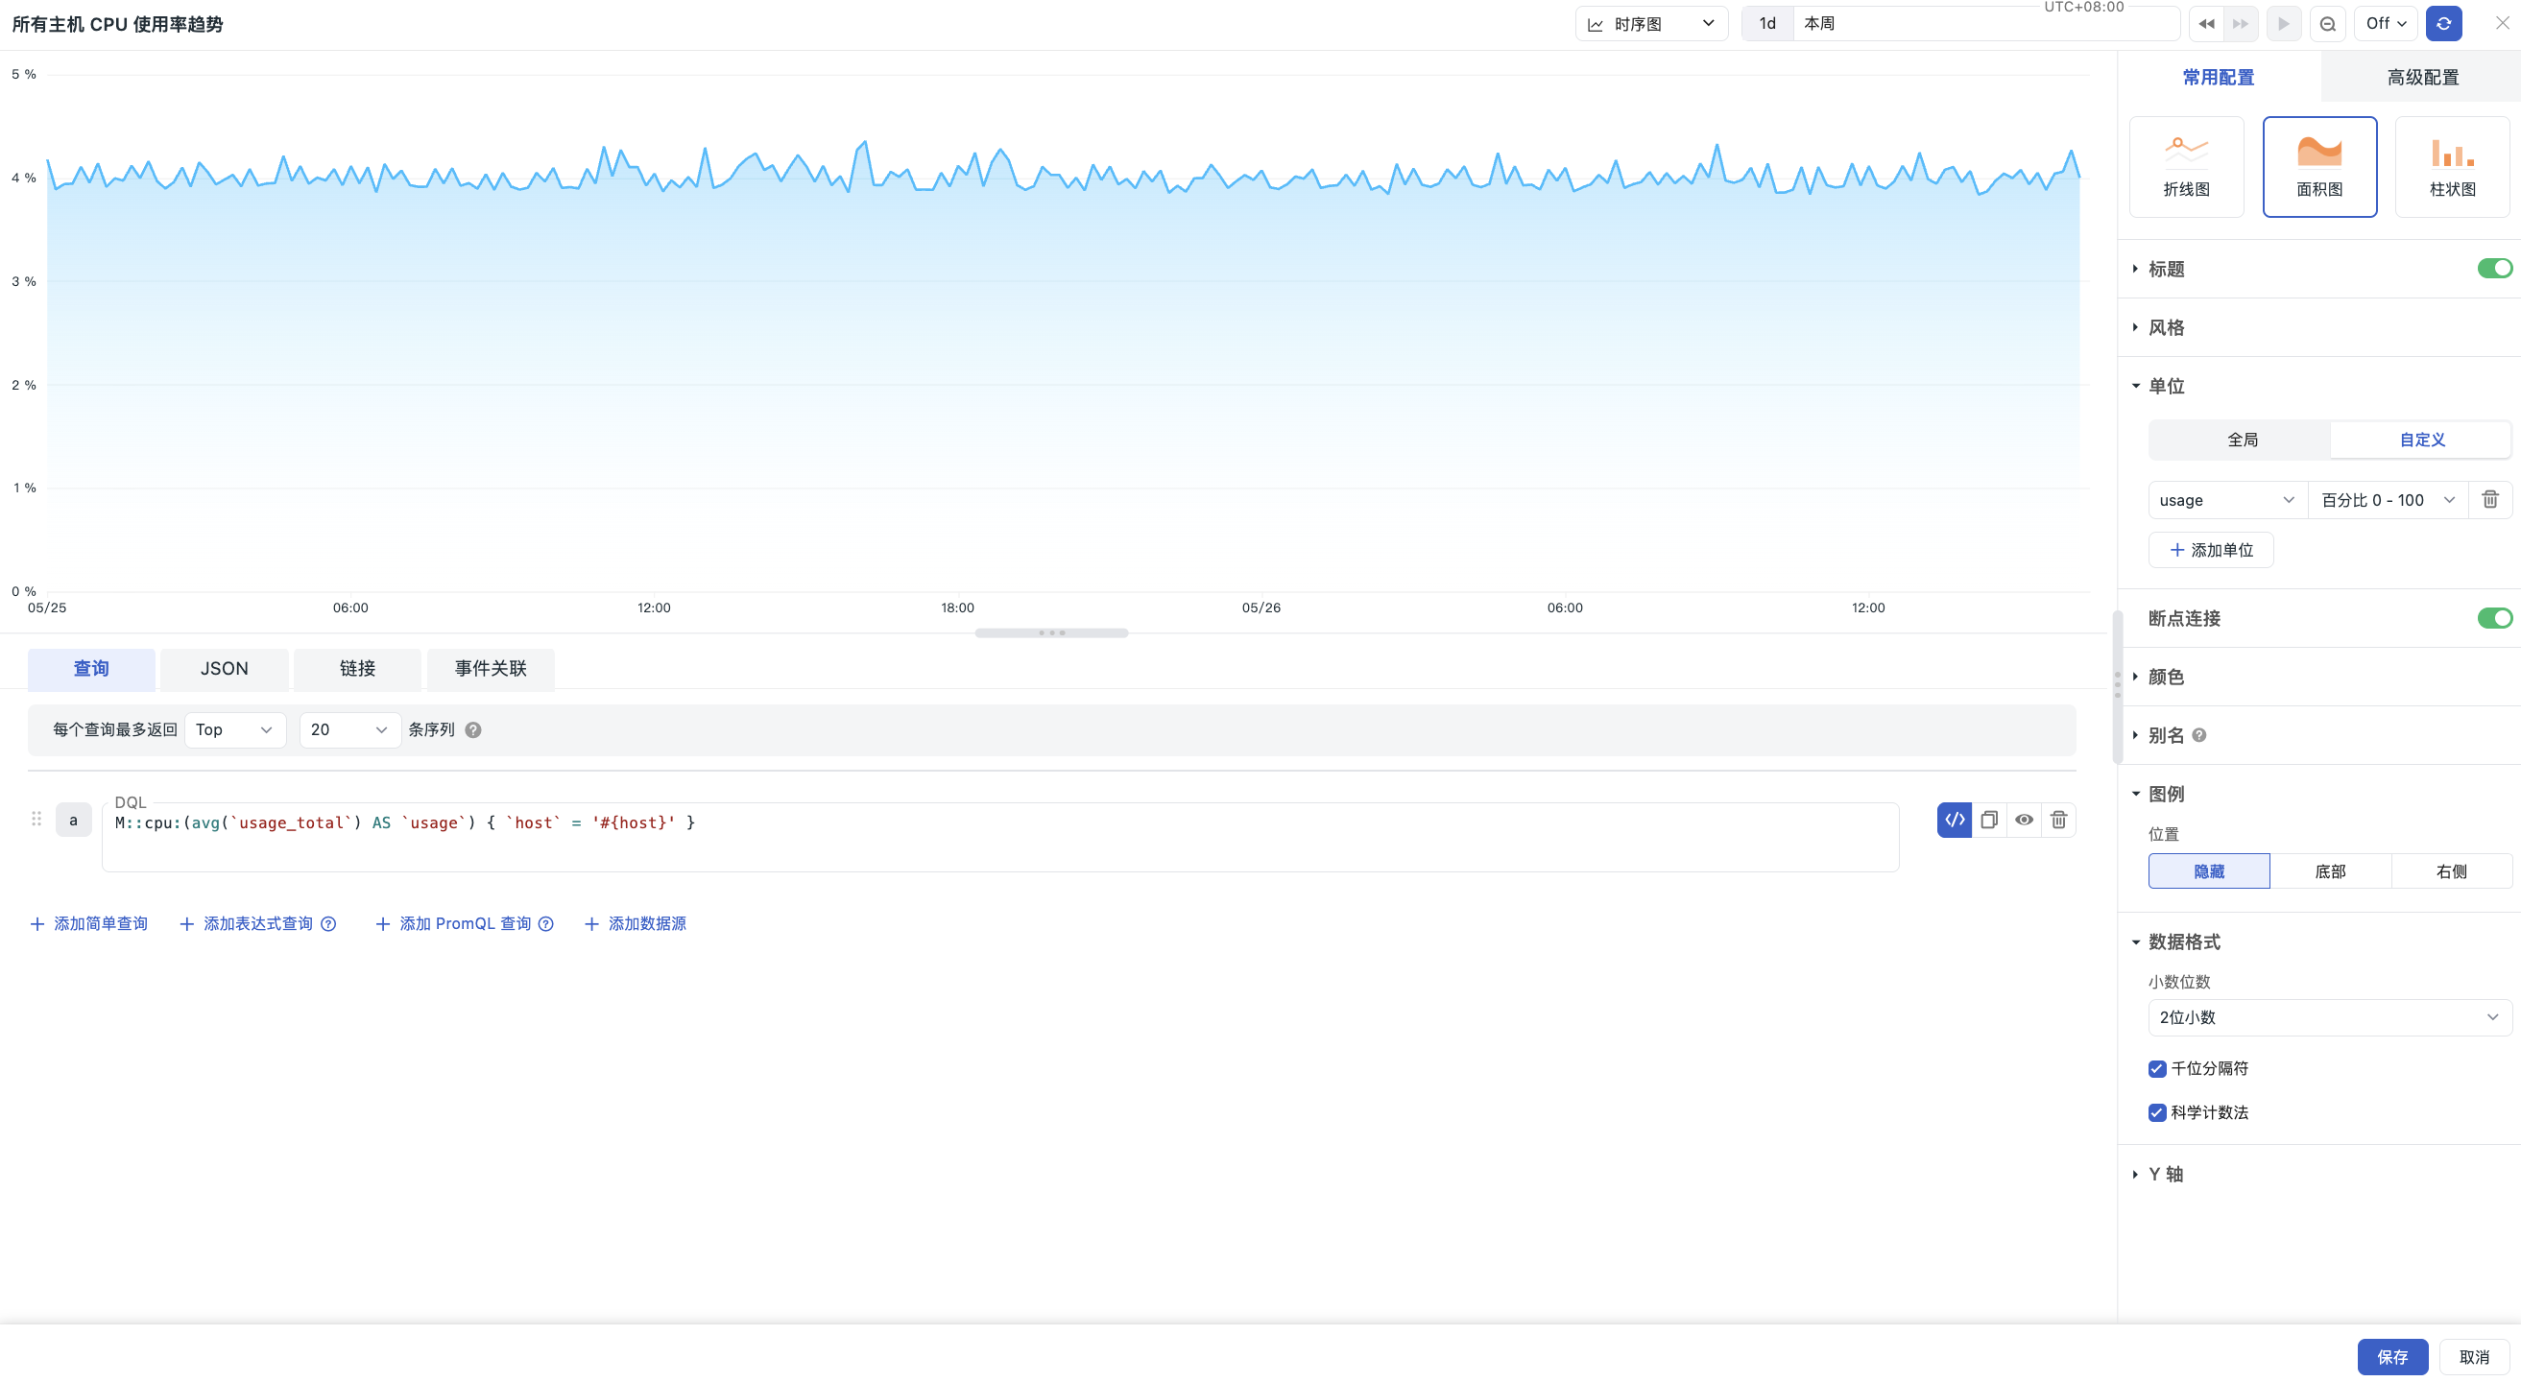
Task: Uncheck the 千位分隔符 checkbox
Action: [2157, 1068]
